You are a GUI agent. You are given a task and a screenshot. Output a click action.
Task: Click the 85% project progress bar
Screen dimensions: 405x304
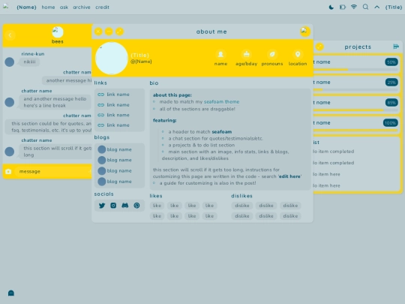point(356,110)
